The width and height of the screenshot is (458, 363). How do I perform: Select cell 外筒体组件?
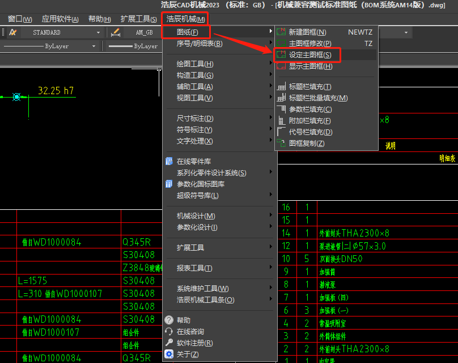coord(332,336)
